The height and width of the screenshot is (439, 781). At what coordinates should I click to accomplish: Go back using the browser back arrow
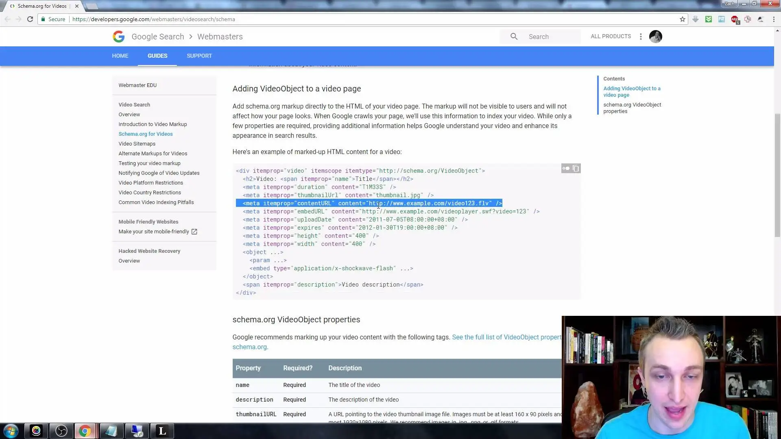tap(7, 19)
